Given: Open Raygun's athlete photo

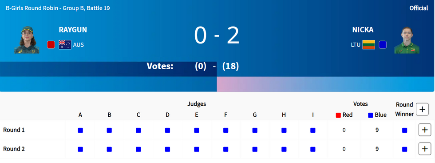Looking at the screenshot, I should (x=27, y=40).
